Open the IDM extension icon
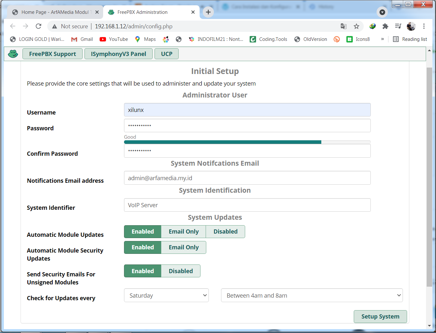436x333 pixels. (372, 26)
